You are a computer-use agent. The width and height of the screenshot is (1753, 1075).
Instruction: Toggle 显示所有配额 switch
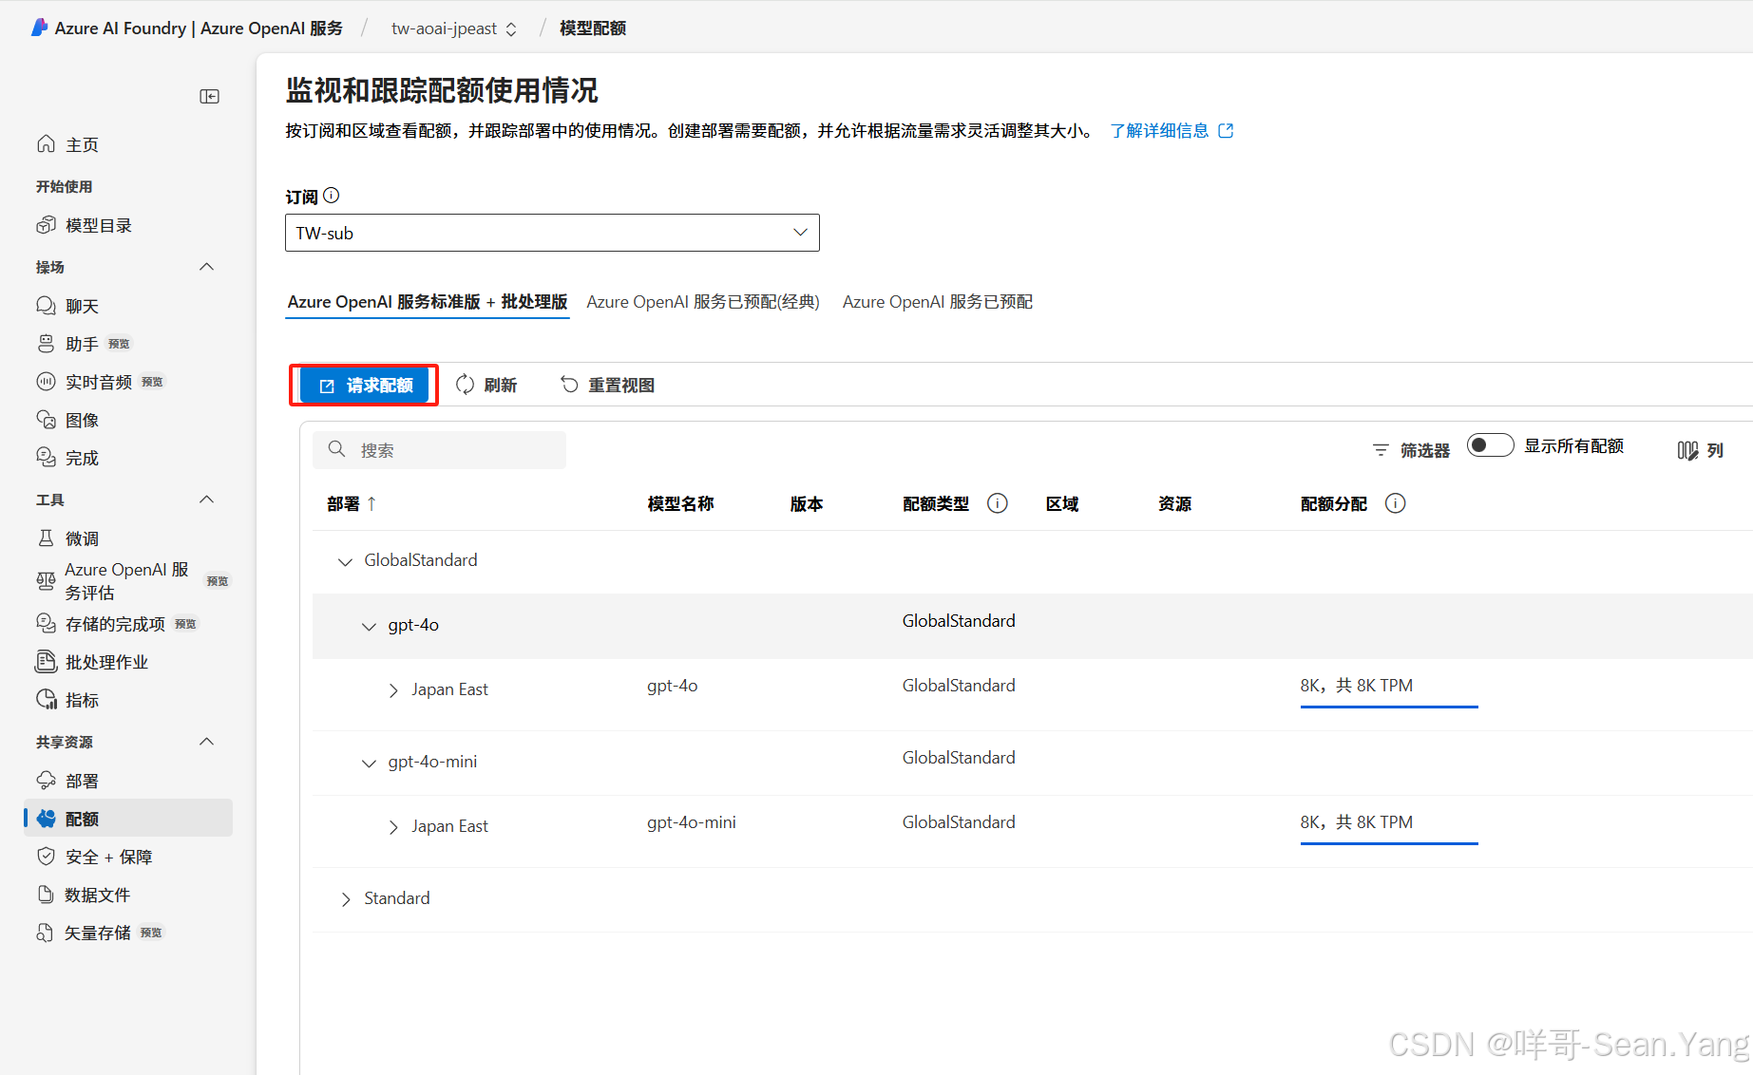point(1490,445)
